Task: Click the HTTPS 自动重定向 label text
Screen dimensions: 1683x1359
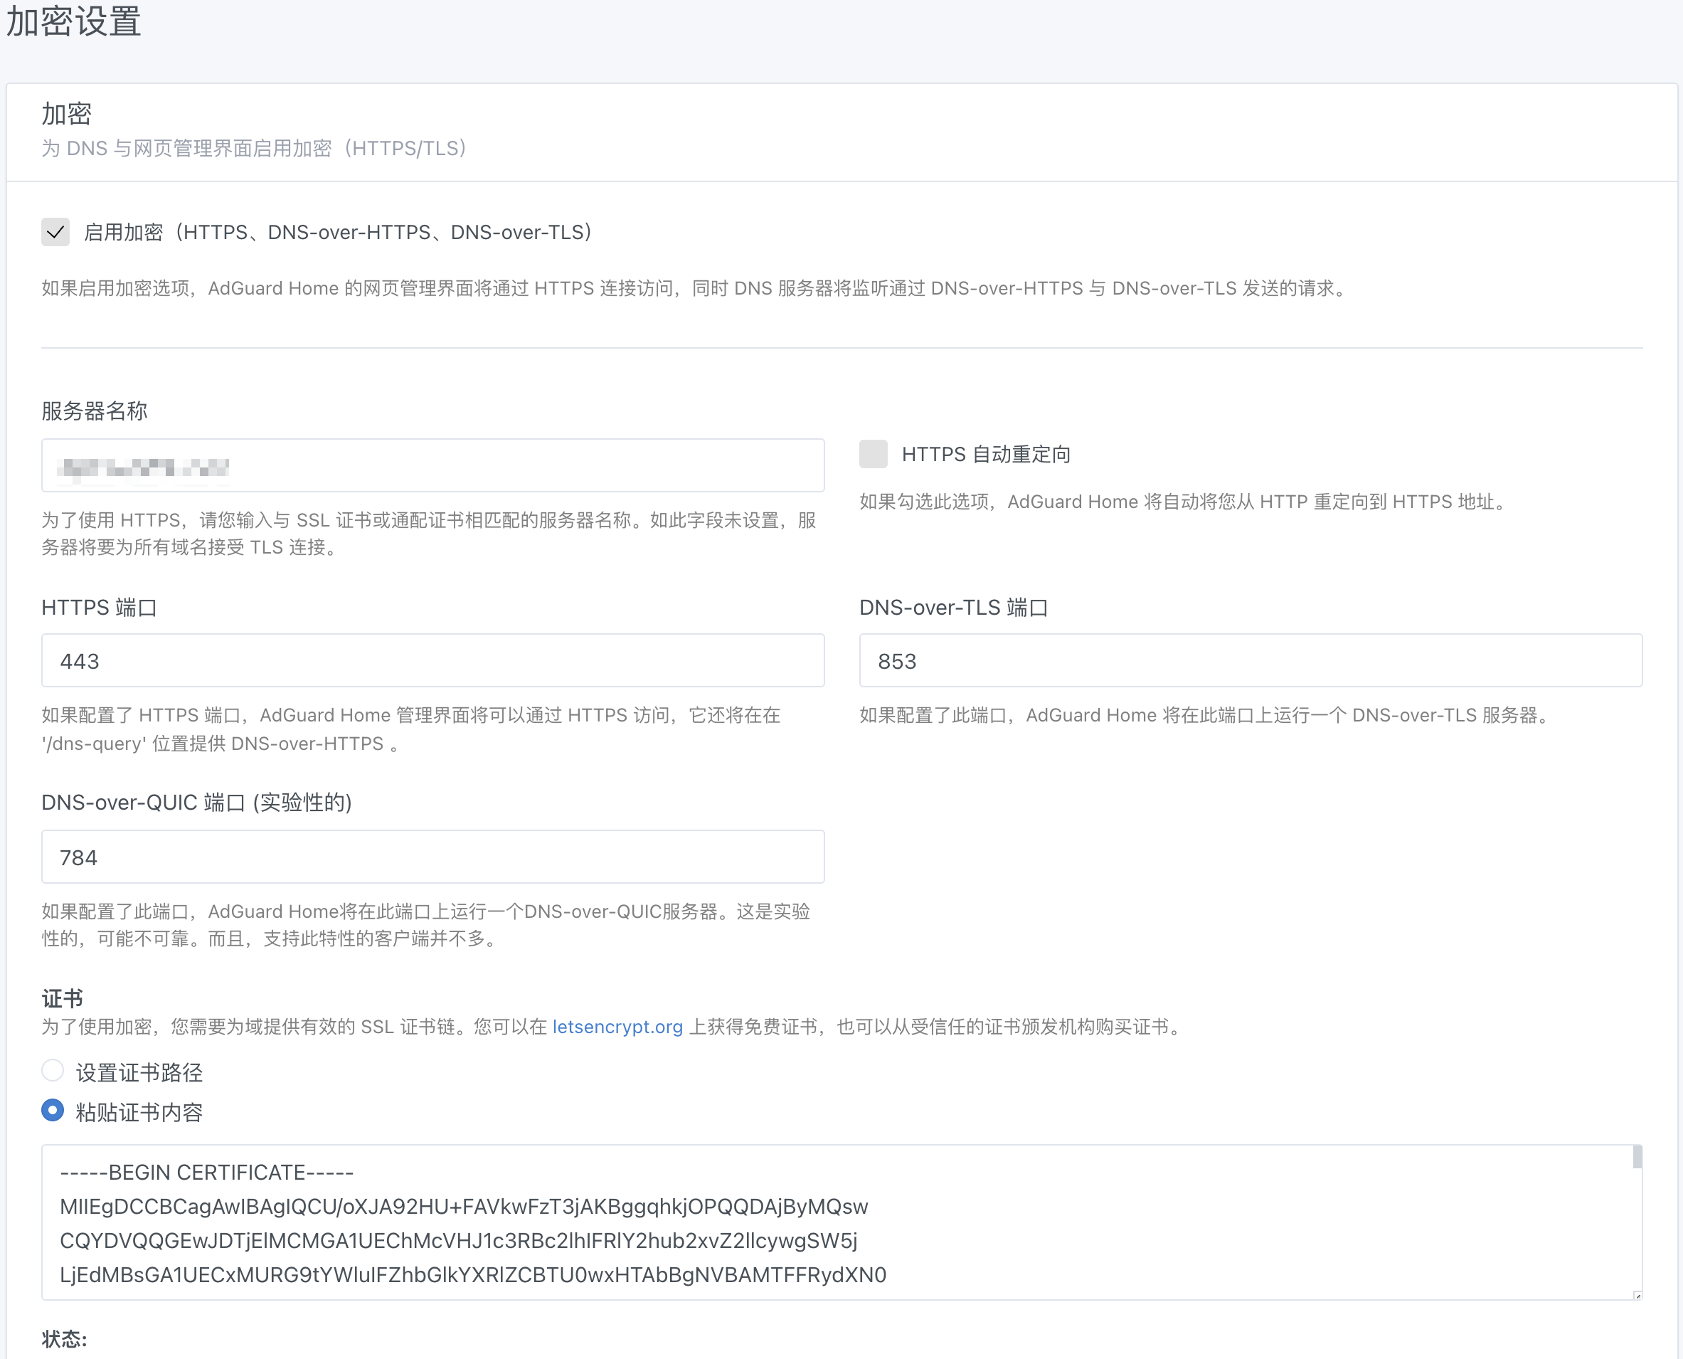Action: pos(985,454)
